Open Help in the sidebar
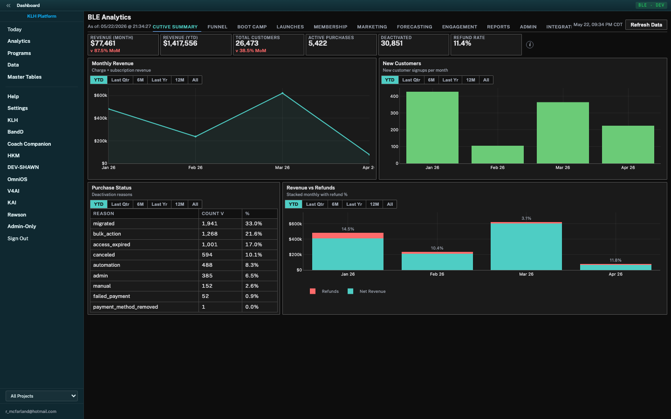 pyautogui.click(x=13, y=97)
